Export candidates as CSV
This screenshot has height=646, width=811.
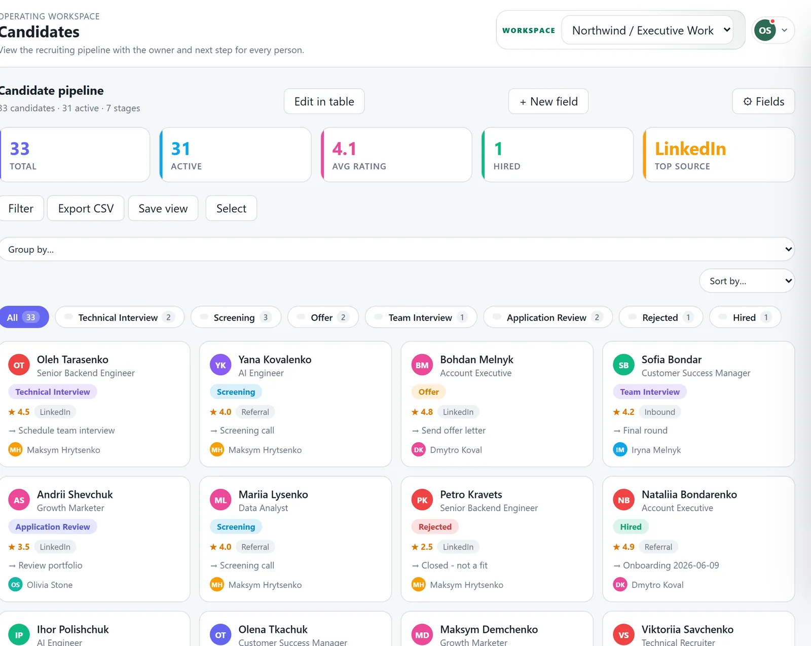point(86,208)
